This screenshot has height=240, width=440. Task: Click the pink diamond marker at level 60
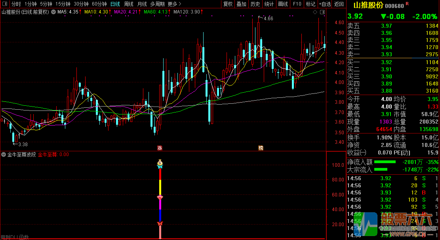(160, 197)
